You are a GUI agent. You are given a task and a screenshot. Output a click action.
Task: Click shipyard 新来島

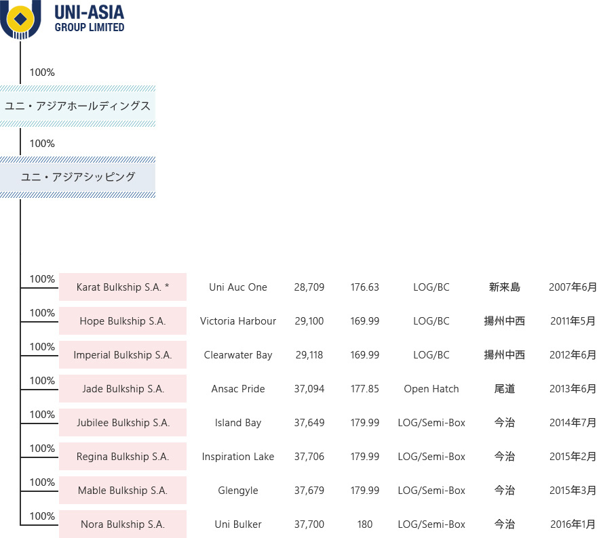[x=505, y=287]
